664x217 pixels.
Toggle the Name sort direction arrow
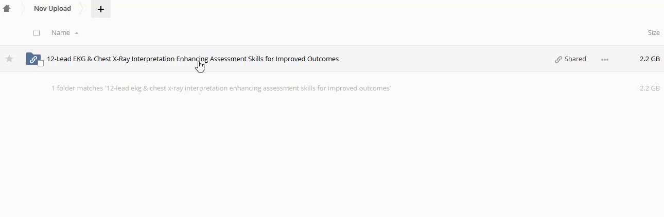coord(77,33)
